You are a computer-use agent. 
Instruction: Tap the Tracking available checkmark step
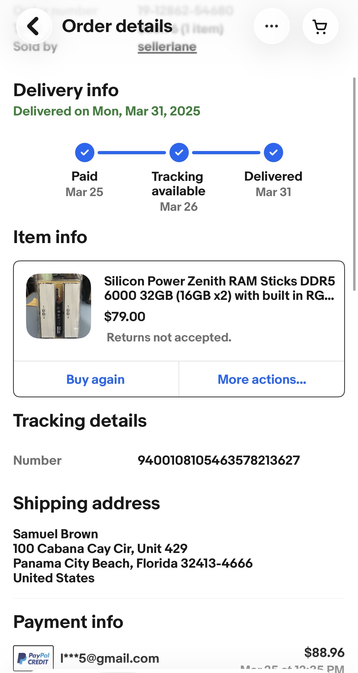[179, 152]
